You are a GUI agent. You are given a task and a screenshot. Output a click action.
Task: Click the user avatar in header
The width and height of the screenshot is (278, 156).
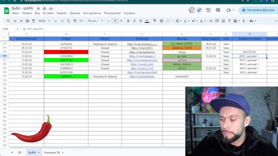192,10
